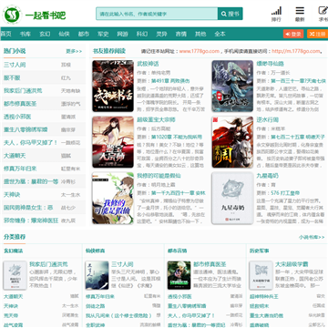The width and height of the screenshot is (328, 328).
Task: Click 我家后门通洪荒 cover in 玄幻魔法
Action: pyautogui.click(x=15, y=275)
